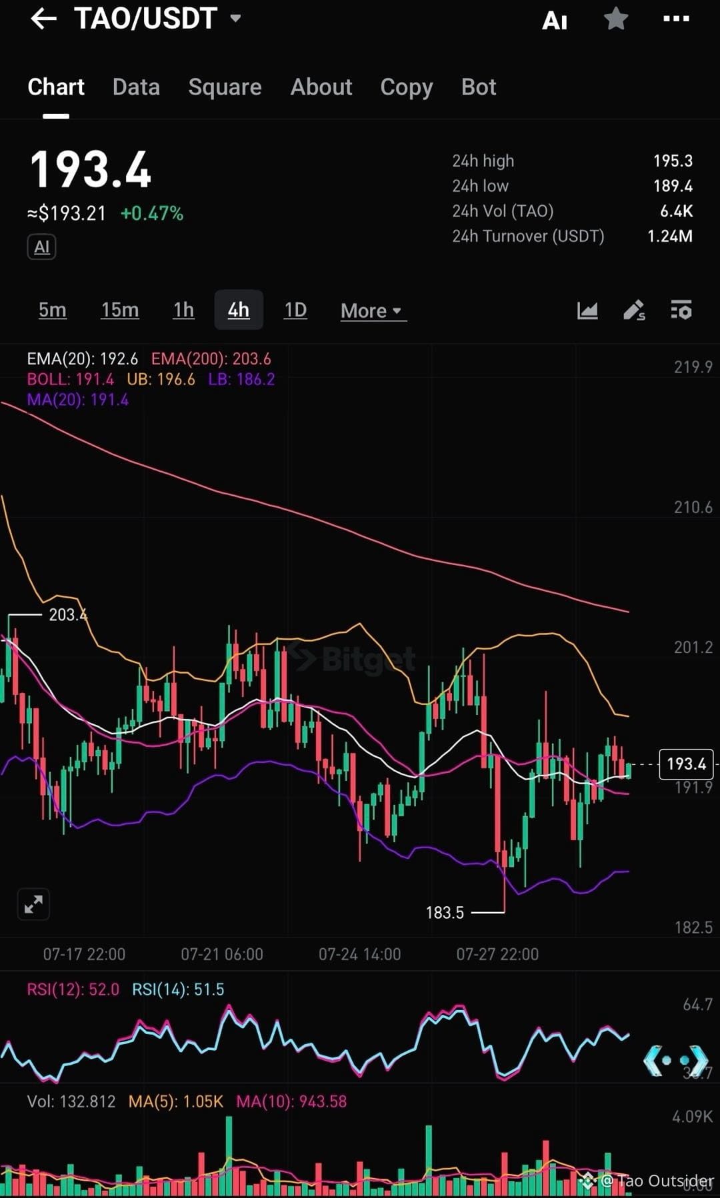The image size is (720, 1198).
Task: Tap the back arrow icon
Action: pos(43,19)
